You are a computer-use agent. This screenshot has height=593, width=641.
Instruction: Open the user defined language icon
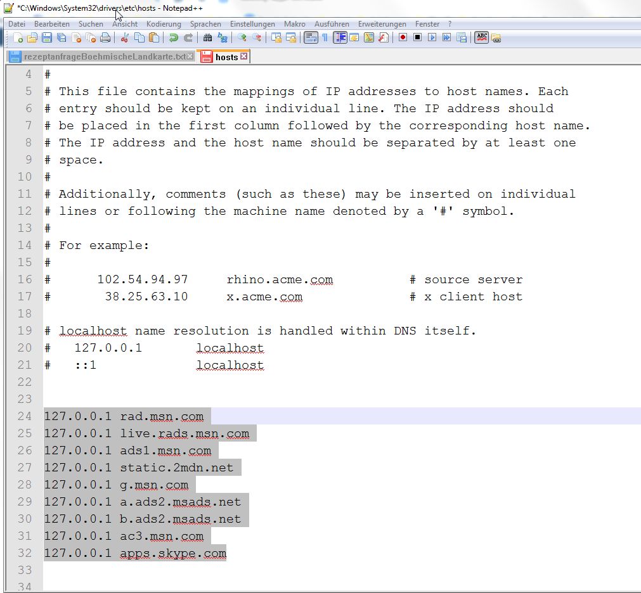click(x=354, y=38)
